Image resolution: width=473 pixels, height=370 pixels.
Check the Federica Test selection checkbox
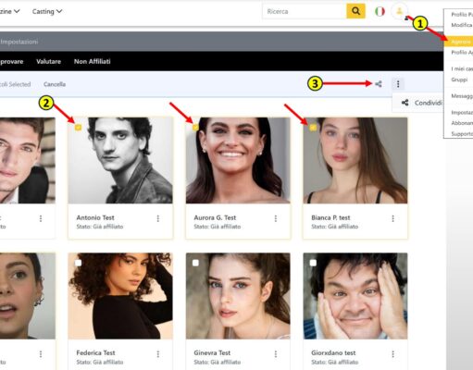pyautogui.click(x=78, y=263)
